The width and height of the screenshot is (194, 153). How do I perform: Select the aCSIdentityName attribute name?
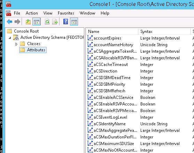(110, 124)
